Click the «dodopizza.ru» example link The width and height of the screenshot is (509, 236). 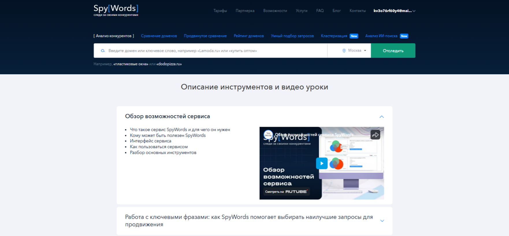pyautogui.click(x=169, y=64)
